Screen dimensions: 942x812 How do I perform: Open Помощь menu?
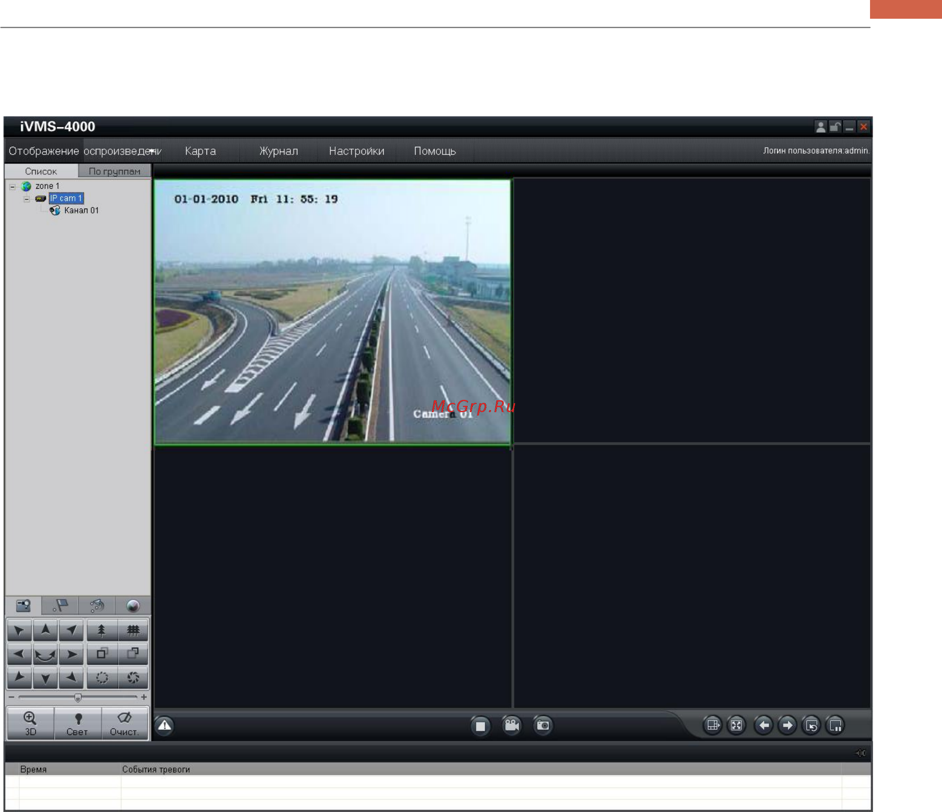click(435, 151)
